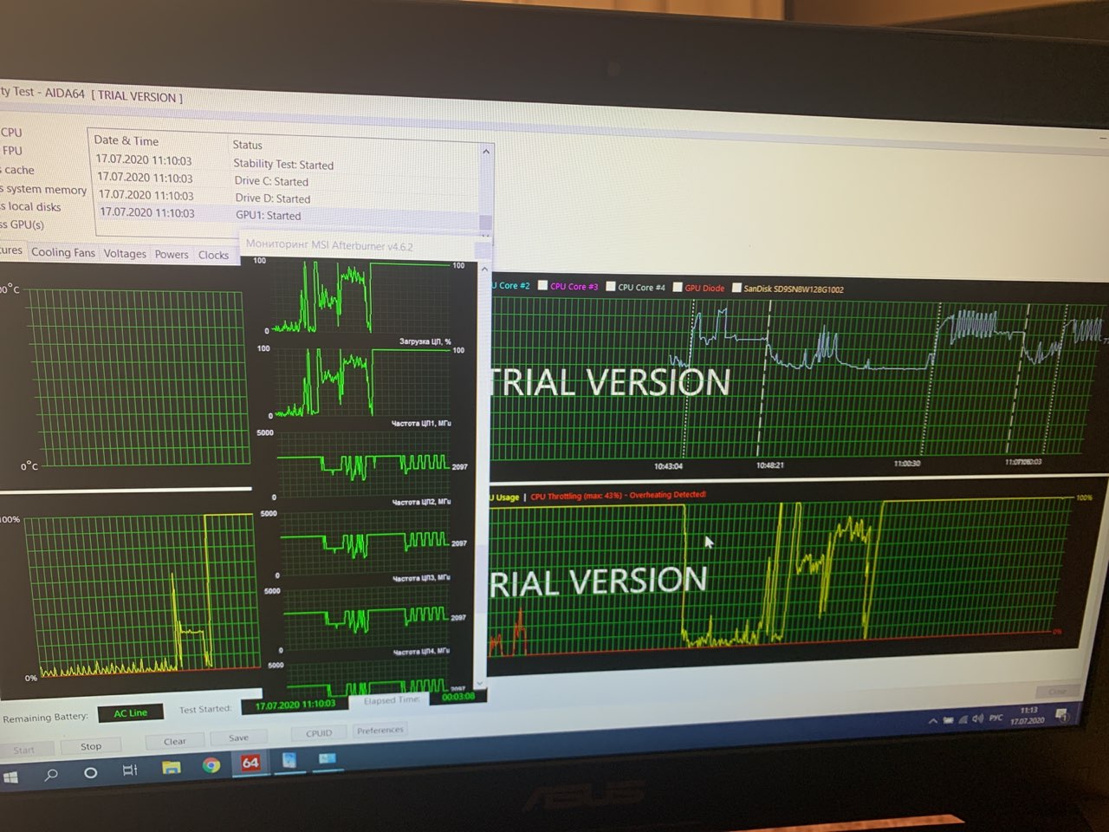Switch to the Cooling Fans tab
The width and height of the screenshot is (1109, 832).
point(63,252)
